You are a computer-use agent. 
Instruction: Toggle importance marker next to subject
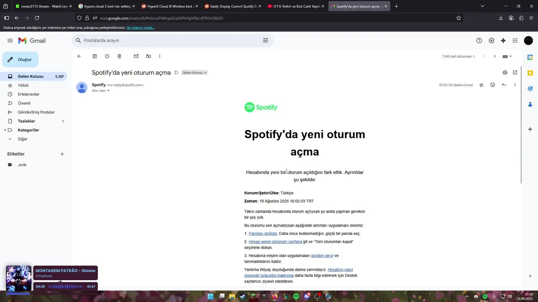tap(176, 73)
